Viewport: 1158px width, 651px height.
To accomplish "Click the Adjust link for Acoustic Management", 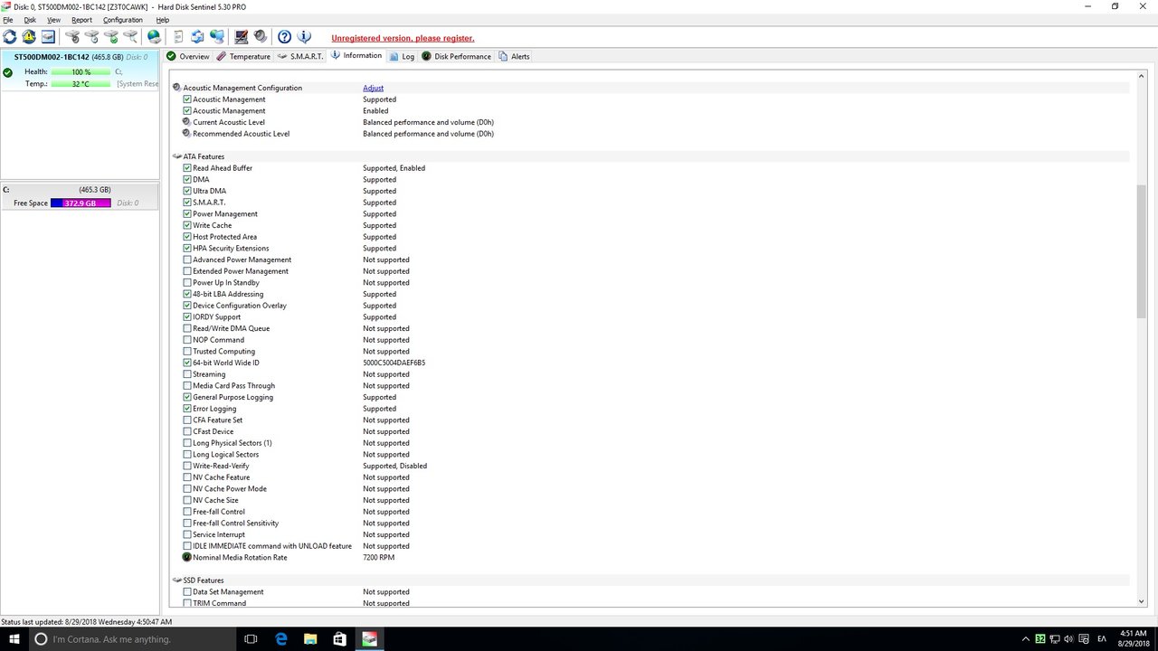I will click(x=373, y=88).
